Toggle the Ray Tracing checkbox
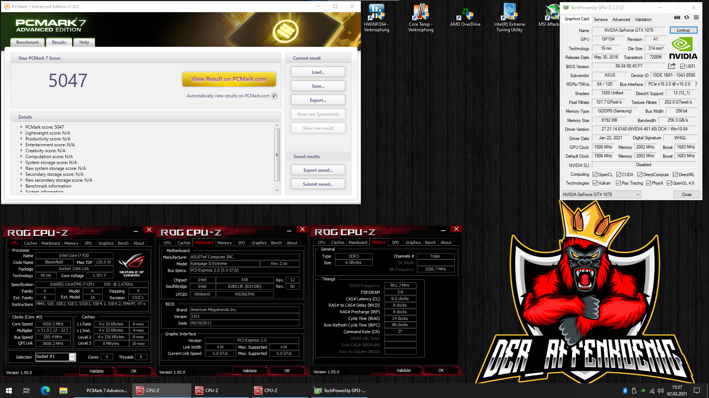Viewport: 709px width, 398px height. click(618, 183)
